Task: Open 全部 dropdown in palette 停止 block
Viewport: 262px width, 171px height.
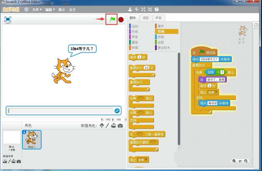Action: pyautogui.click(x=143, y=160)
